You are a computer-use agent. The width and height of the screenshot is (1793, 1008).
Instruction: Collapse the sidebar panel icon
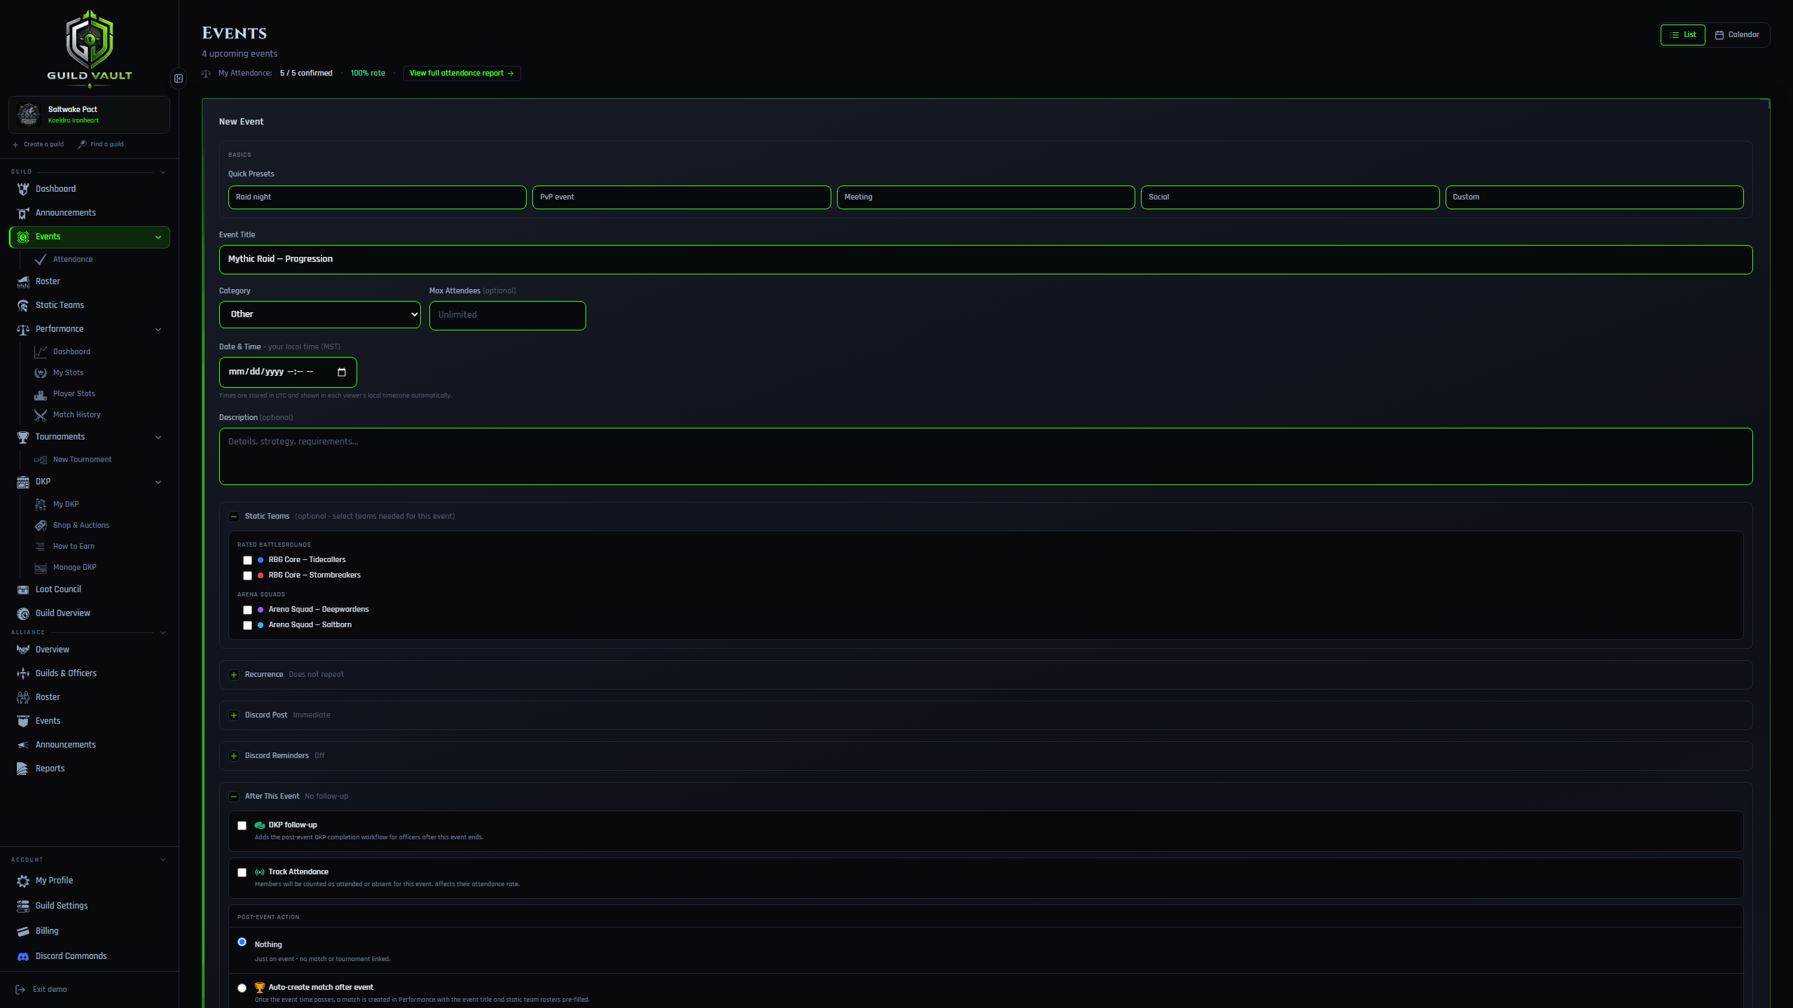pyautogui.click(x=179, y=78)
